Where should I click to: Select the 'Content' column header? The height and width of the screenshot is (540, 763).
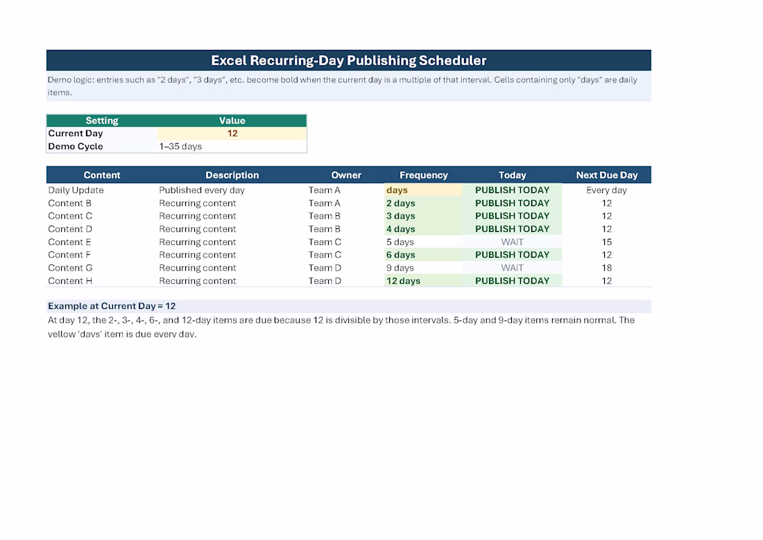102,176
